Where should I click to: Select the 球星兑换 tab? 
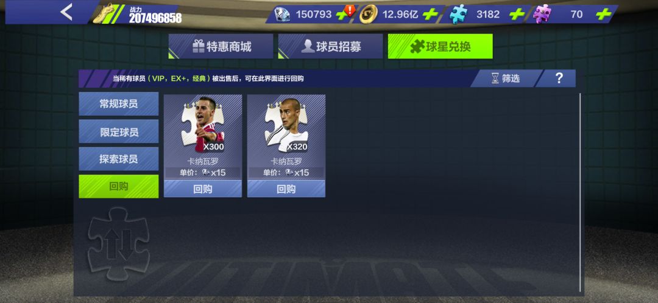coord(440,46)
